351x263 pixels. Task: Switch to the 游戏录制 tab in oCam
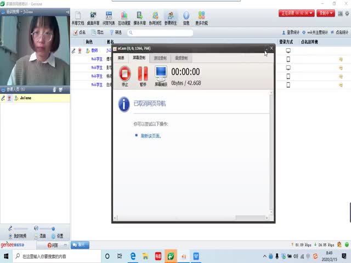[160, 58]
